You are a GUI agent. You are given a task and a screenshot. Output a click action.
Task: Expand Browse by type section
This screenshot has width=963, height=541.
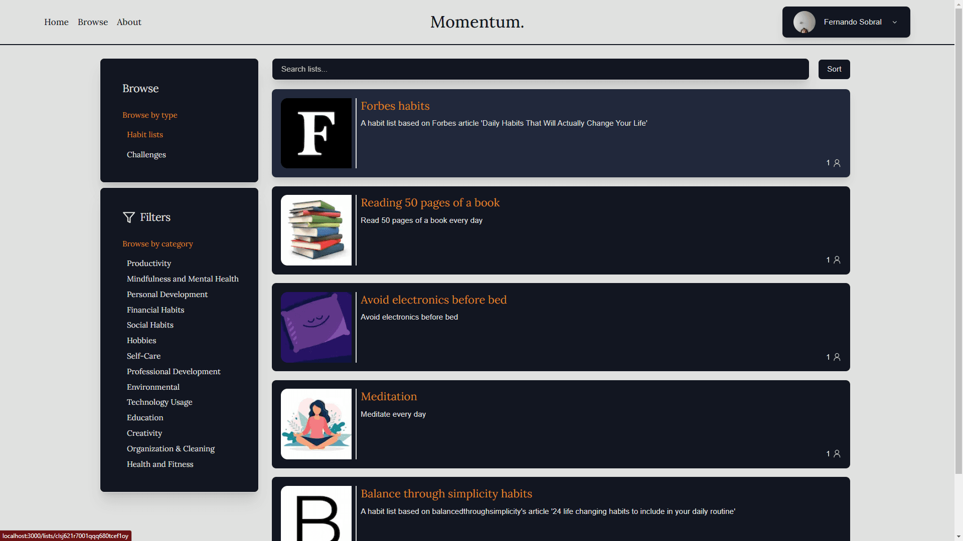pyautogui.click(x=149, y=114)
